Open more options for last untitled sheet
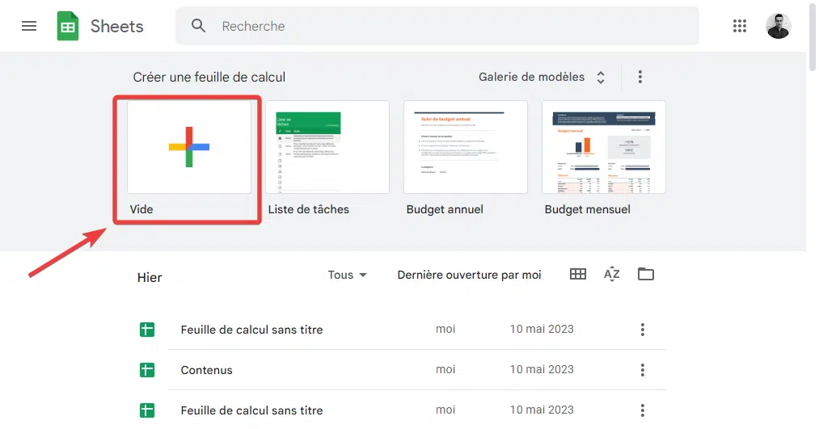Screen dimensions: 819x429 point(643,410)
